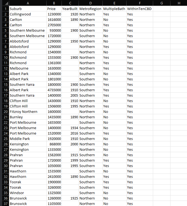The height and width of the screenshot is (206, 187).
Task: Click the Suburb header cell
Action: pyautogui.click(x=28, y=9)
